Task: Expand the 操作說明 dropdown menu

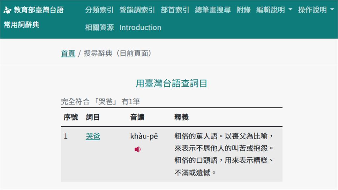Action: (316, 10)
